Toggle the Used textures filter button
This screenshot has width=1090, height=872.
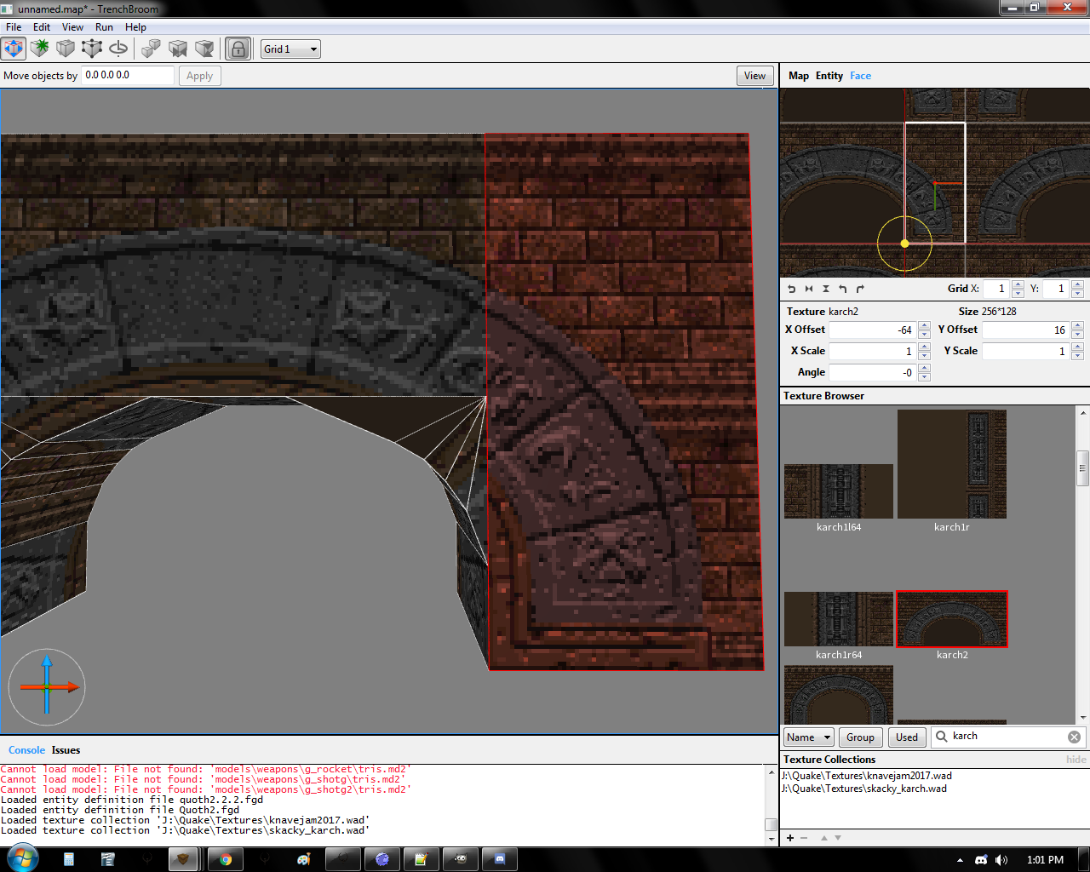click(907, 737)
